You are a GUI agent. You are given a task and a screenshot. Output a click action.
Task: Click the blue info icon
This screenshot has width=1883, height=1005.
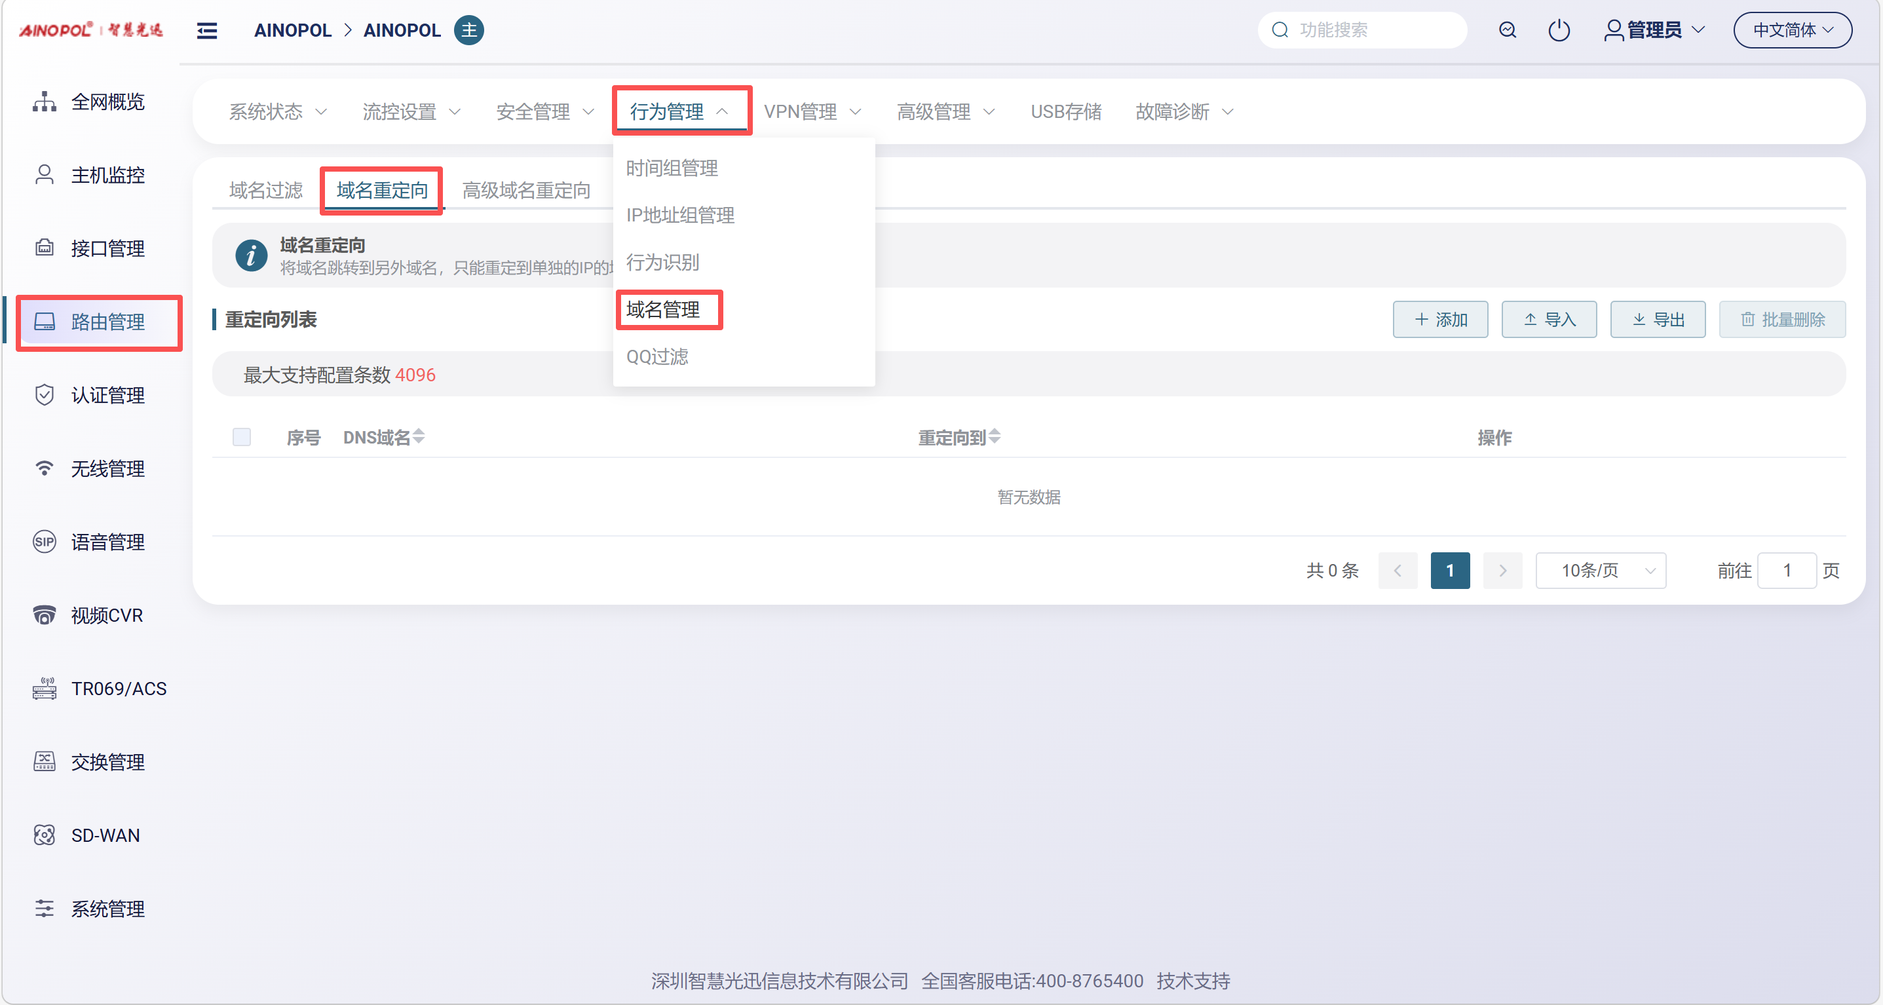coord(251,256)
